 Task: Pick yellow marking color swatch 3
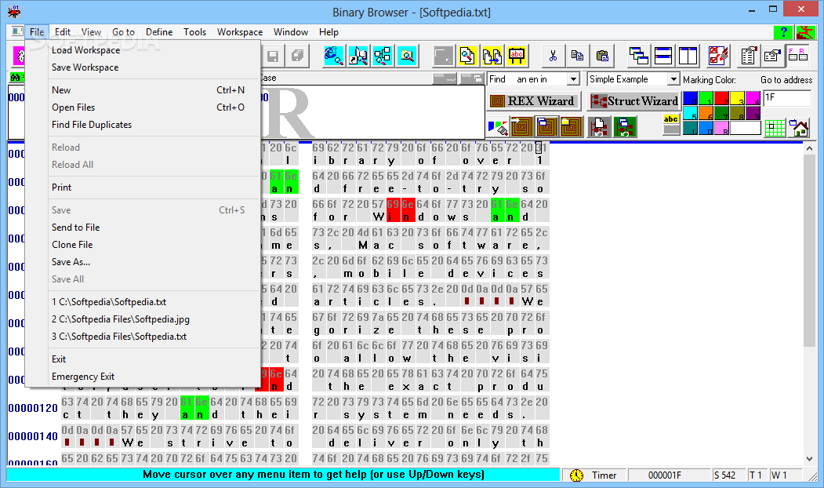737,98
